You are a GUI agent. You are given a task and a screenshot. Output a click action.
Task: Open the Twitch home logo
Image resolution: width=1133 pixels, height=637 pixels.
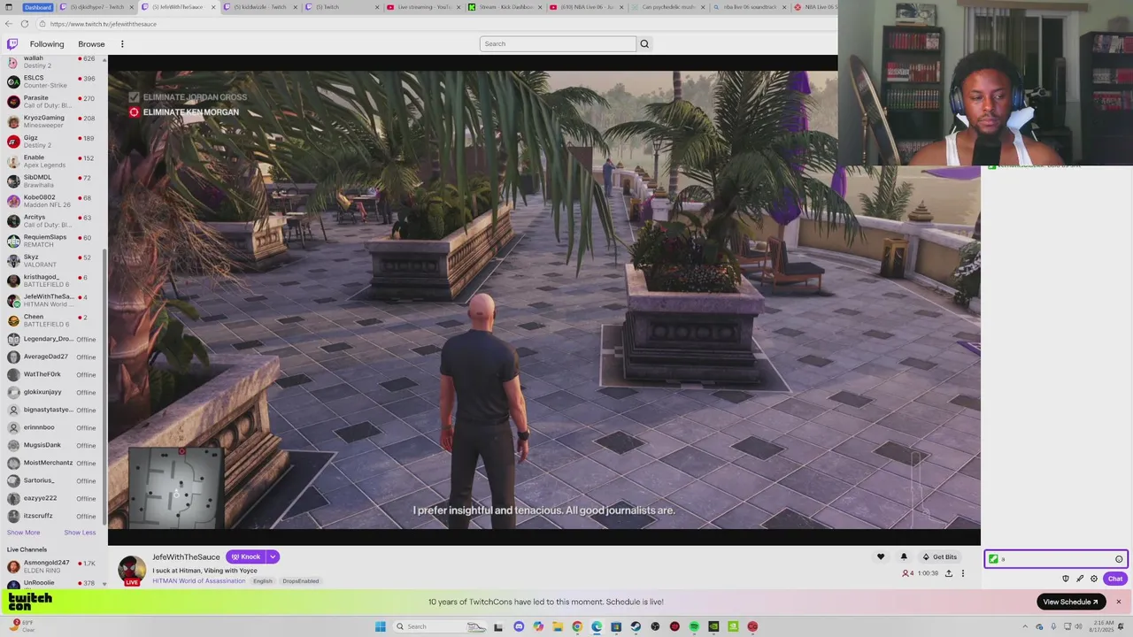(12, 43)
